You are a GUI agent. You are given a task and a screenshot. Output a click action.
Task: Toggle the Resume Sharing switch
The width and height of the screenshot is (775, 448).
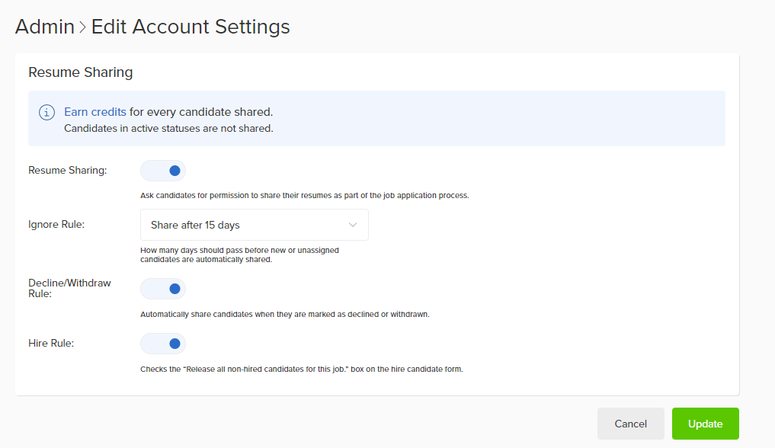pyautogui.click(x=163, y=171)
